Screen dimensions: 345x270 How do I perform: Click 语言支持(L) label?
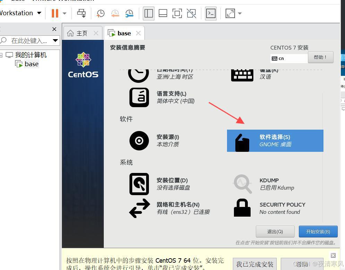171,94
